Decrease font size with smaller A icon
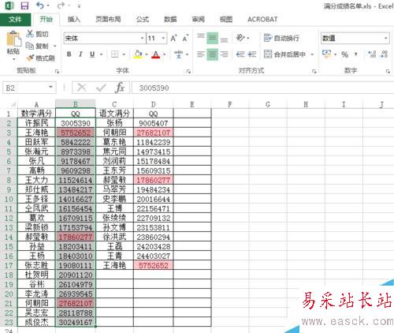 (x=185, y=39)
